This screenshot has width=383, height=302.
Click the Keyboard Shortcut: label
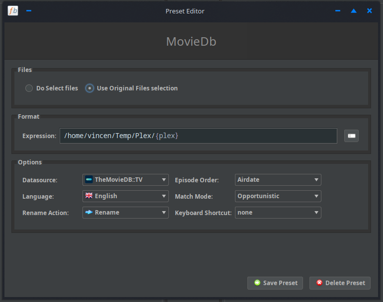[203, 213]
